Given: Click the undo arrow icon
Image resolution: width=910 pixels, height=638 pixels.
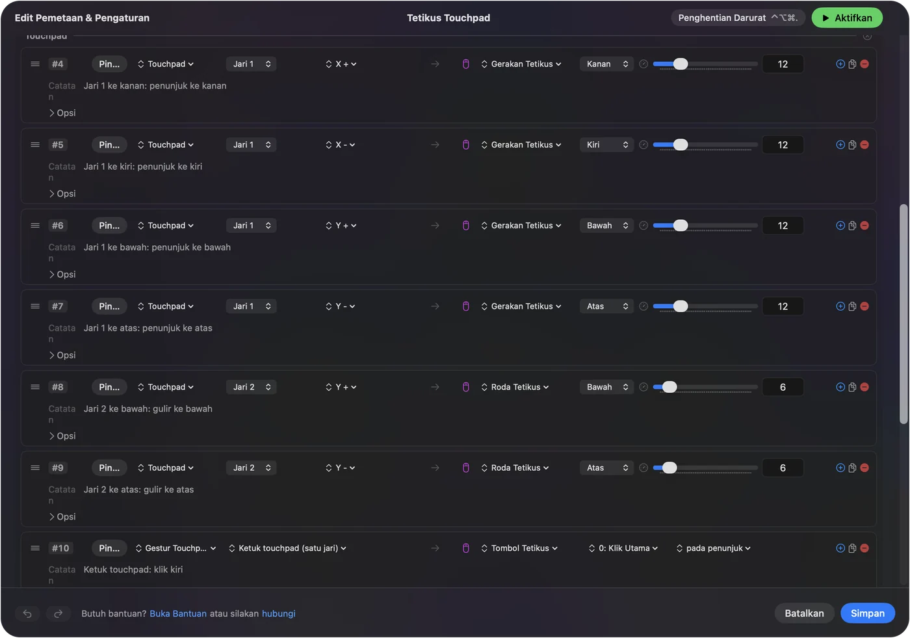Looking at the screenshot, I should pyautogui.click(x=27, y=613).
